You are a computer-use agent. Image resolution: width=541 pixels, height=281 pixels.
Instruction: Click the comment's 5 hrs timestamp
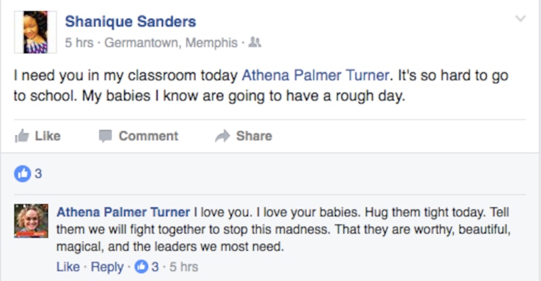point(185,267)
